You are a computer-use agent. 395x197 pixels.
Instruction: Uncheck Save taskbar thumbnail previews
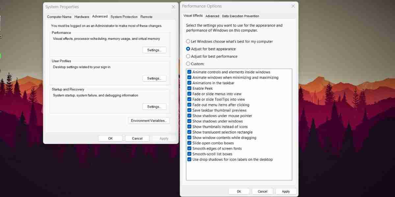[x=189, y=110]
